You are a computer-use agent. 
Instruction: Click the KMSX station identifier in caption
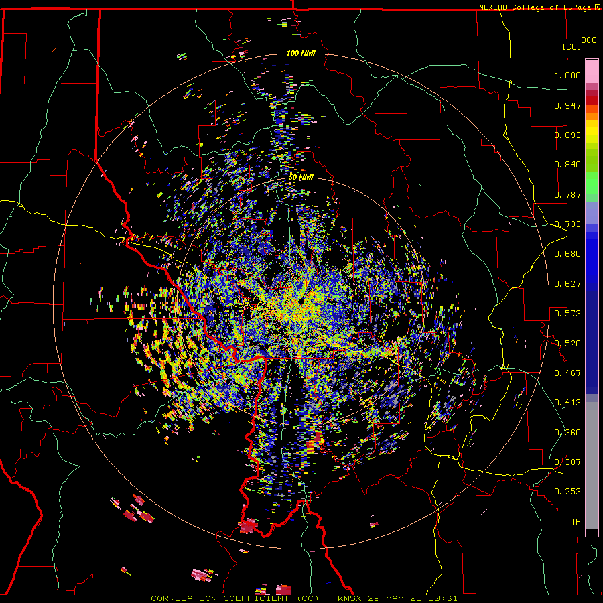coord(350,598)
